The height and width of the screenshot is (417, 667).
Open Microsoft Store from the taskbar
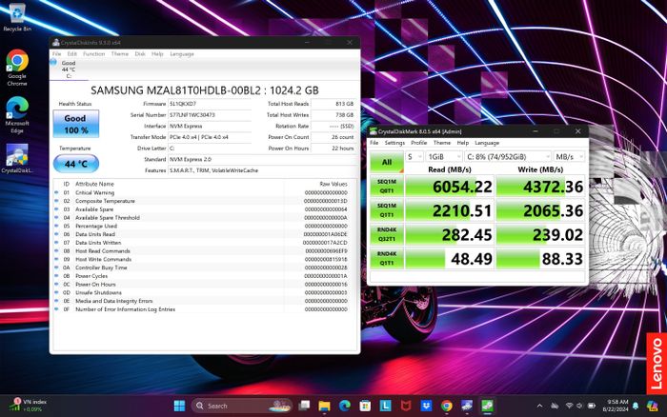click(365, 406)
